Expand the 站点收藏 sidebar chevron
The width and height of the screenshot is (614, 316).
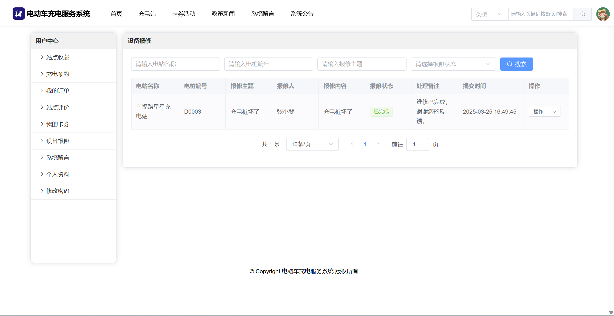[x=42, y=57]
